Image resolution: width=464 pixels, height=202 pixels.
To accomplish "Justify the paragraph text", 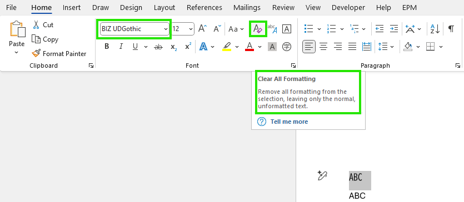I will 352,47.
